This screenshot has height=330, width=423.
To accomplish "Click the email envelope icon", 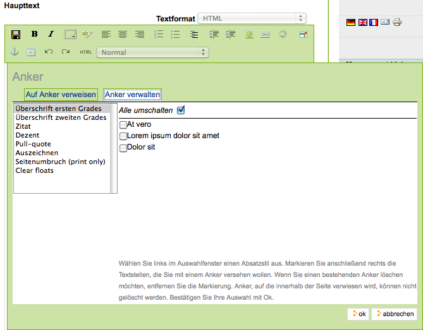I will point(385,22).
